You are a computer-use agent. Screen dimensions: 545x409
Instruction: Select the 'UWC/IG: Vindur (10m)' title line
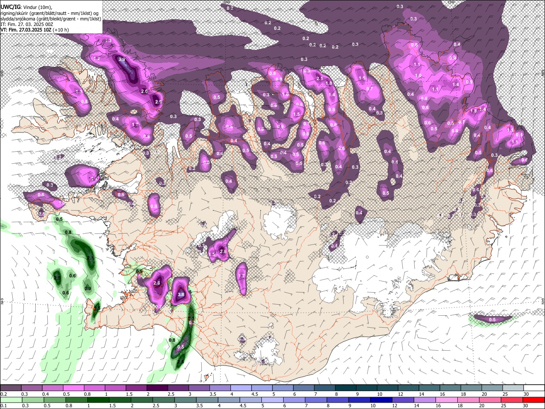click(x=26, y=7)
